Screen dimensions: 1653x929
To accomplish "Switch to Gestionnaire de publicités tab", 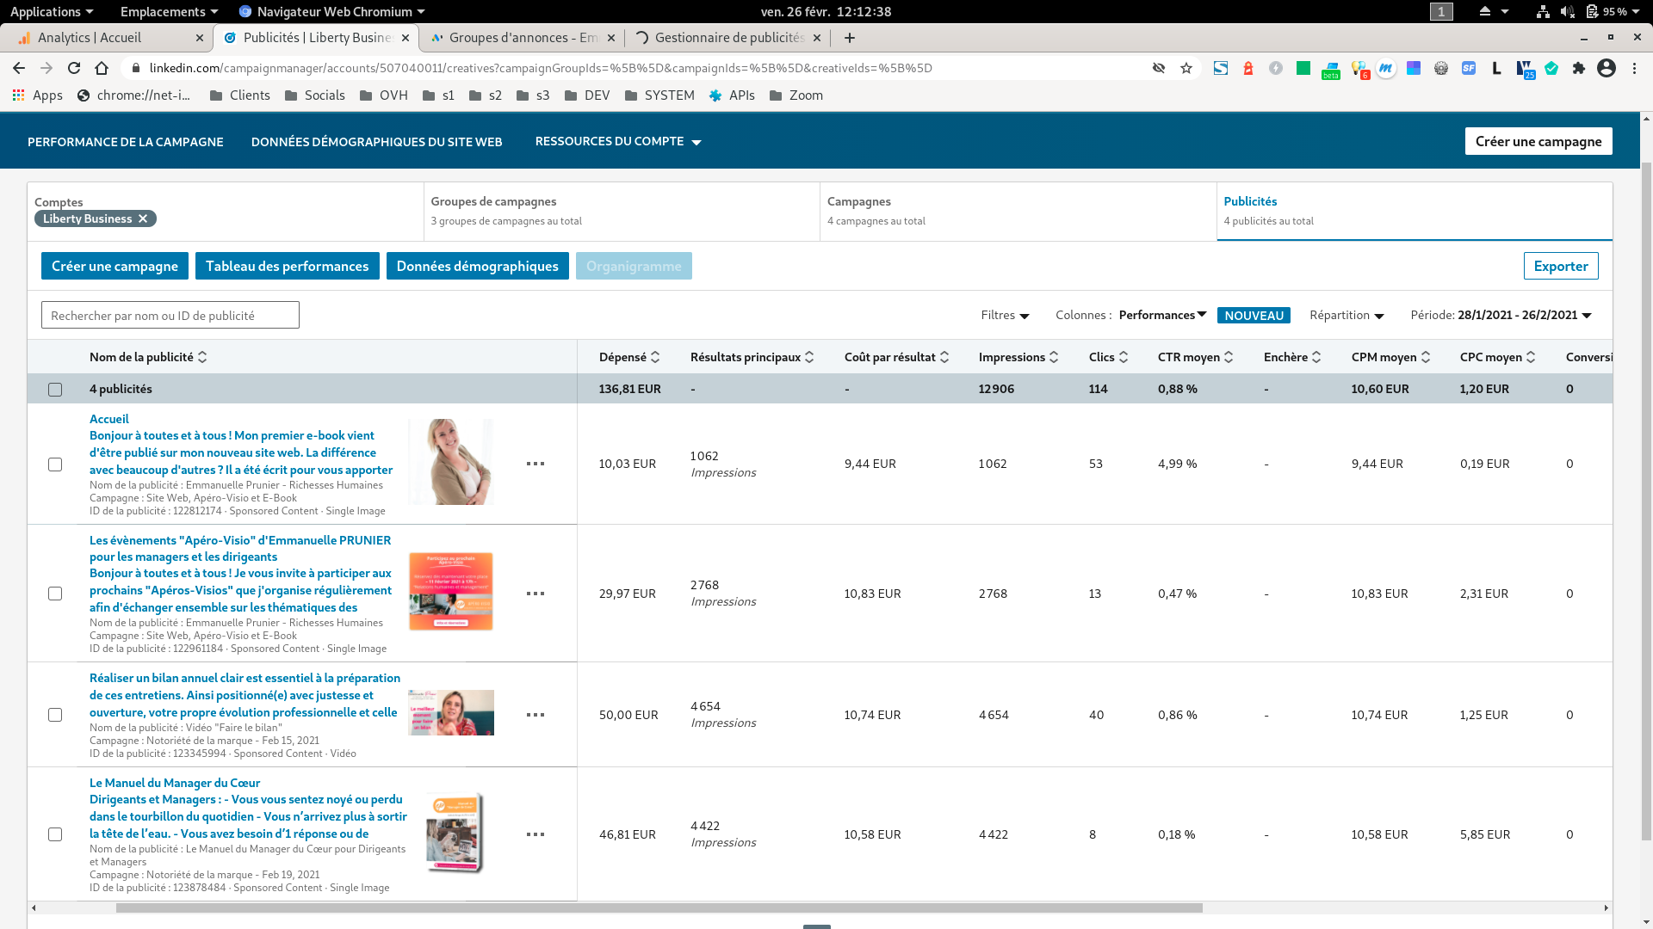I will (x=729, y=38).
